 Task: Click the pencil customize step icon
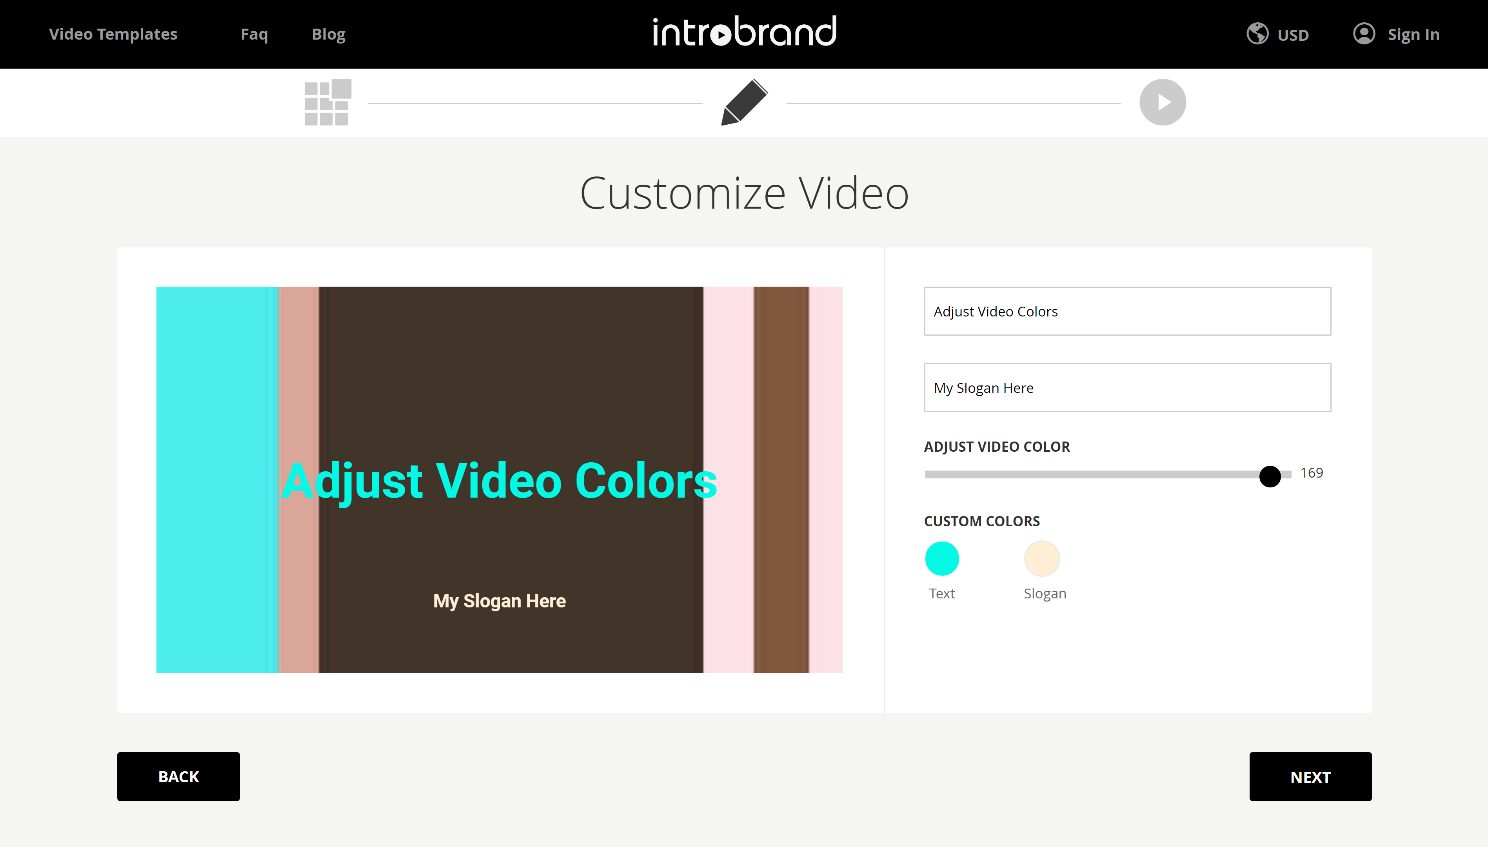(744, 102)
